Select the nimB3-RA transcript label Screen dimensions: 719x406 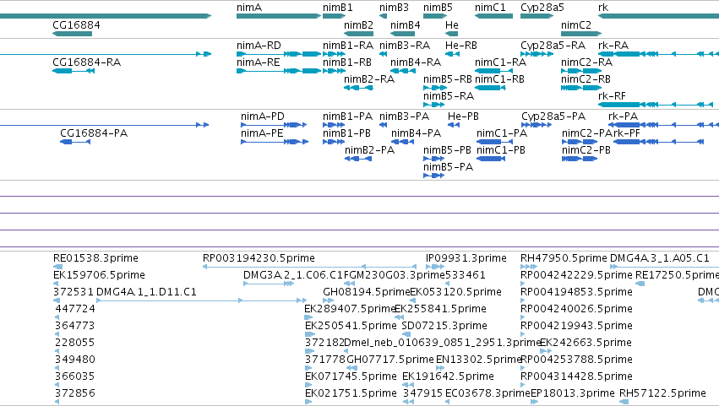[x=405, y=46]
